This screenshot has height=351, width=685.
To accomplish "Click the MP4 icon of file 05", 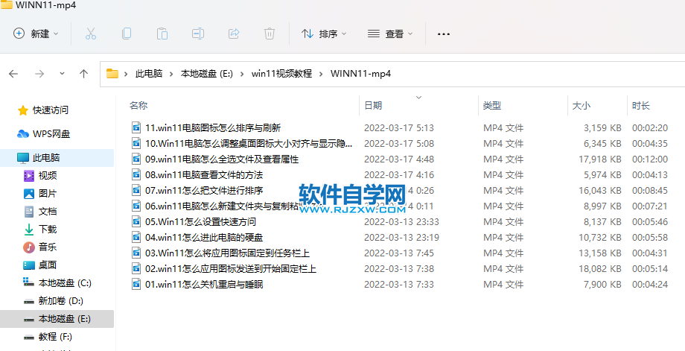I will point(137,221).
